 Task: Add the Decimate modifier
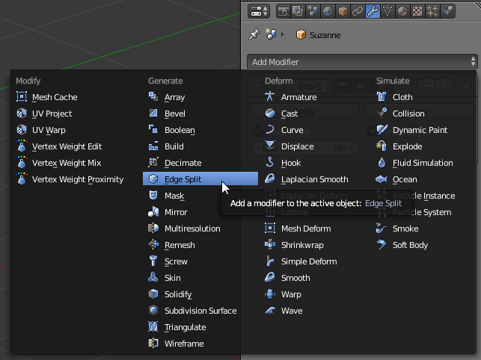pos(200,163)
